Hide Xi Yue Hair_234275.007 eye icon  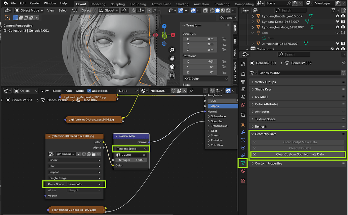[x=337, y=43]
